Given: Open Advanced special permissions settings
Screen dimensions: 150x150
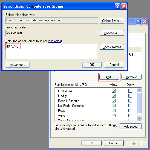Looking at the screenshot, I should 131,127.
